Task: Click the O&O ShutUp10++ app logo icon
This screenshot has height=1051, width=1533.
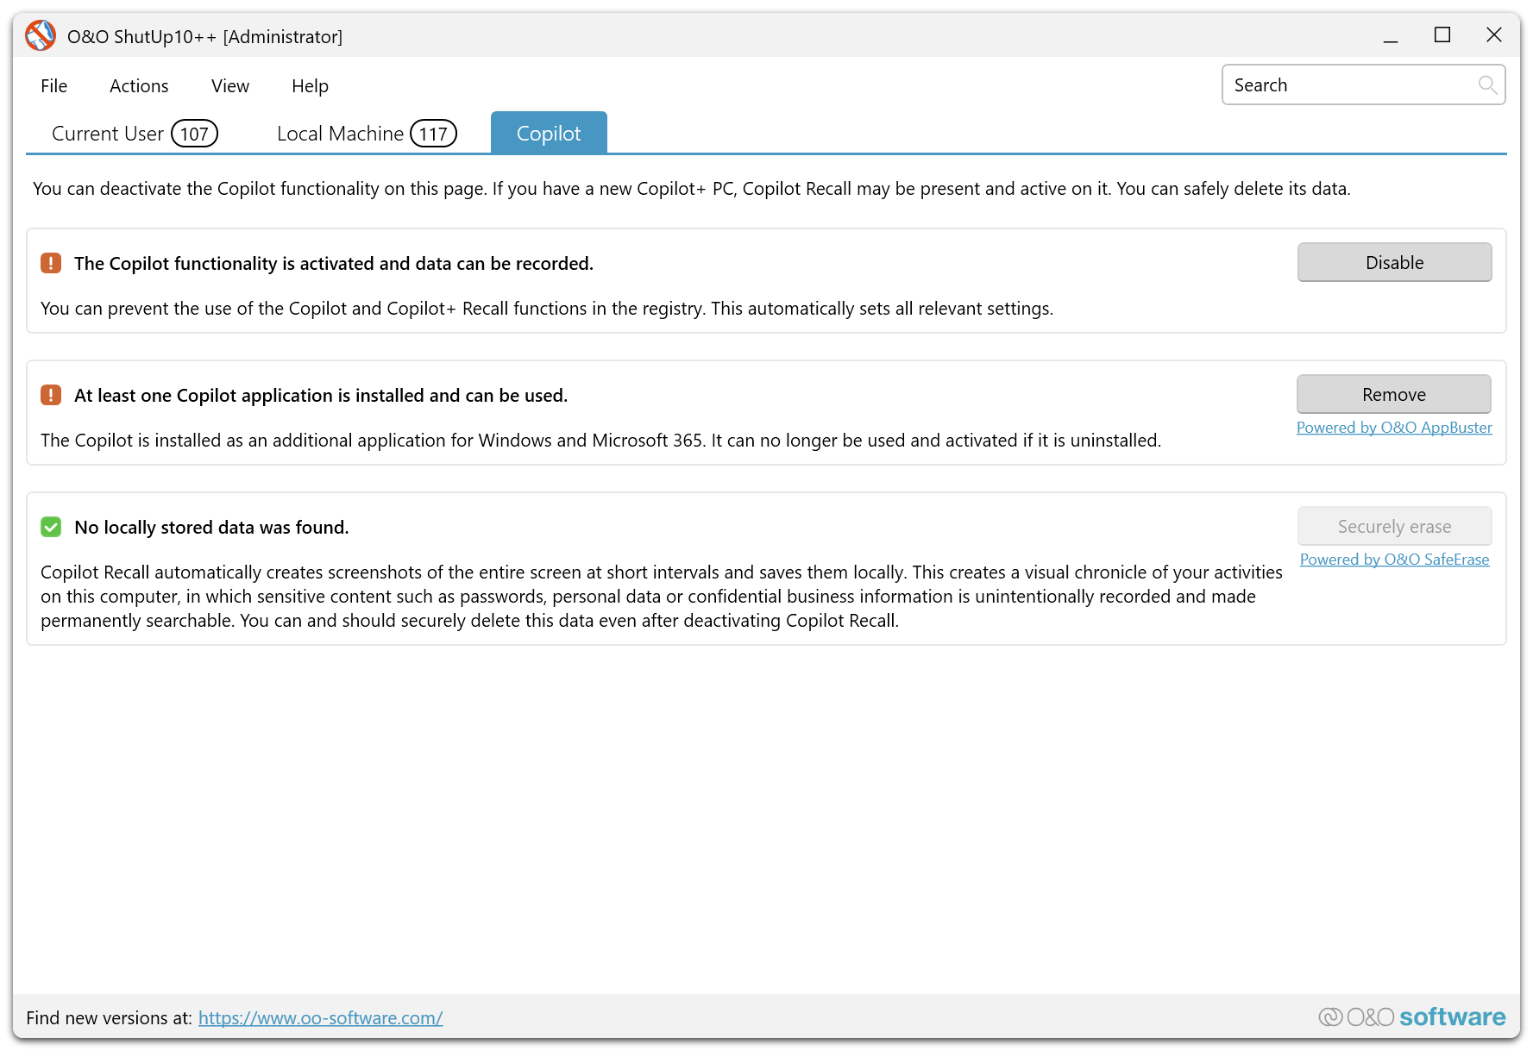Action: [x=41, y=36]
